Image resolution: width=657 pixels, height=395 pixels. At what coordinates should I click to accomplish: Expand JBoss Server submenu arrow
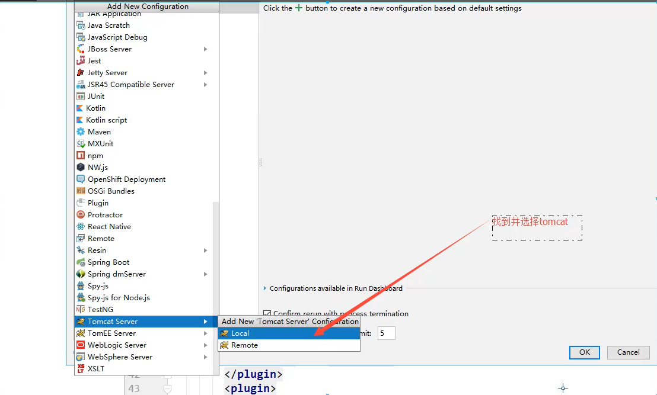(205, 49)
